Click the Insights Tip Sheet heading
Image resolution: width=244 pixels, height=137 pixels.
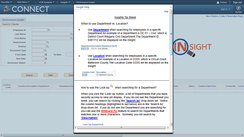[x=125, y=18]
